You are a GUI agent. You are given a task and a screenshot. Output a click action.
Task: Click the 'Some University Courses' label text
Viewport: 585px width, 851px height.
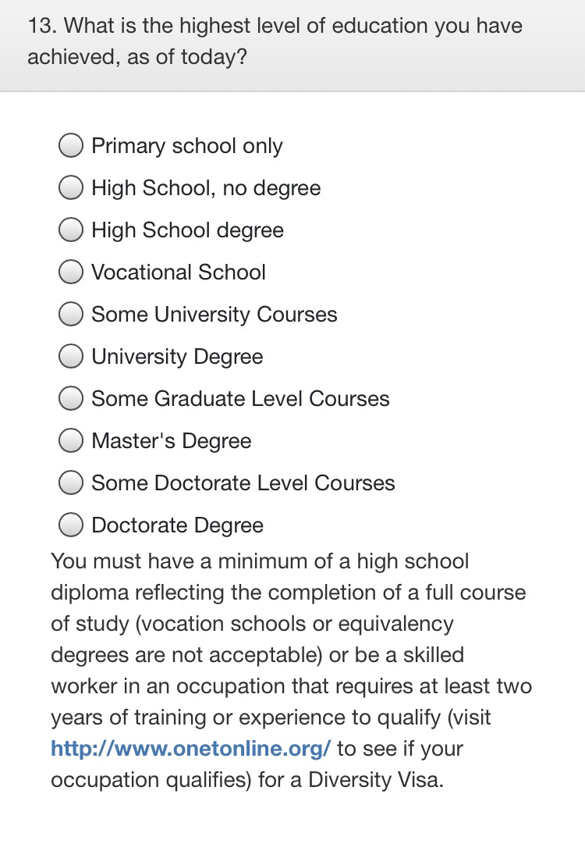coord(214,315)
